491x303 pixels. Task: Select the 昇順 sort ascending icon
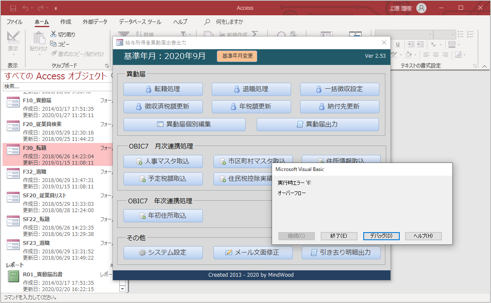pyautogui.click(x=138, y=33)
